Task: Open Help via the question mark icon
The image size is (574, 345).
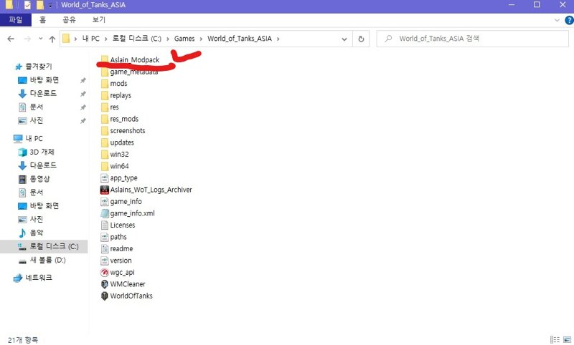Action: pos(569,20)
